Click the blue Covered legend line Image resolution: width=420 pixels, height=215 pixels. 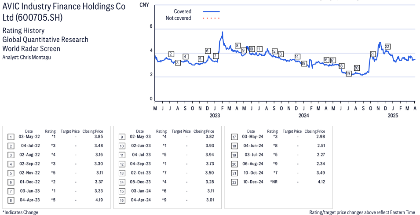coord(212,11)
